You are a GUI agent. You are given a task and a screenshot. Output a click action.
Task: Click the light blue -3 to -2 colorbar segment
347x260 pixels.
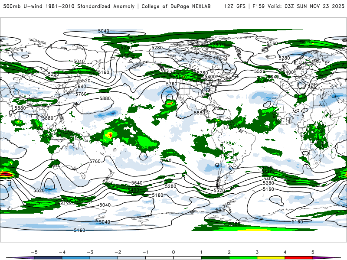[x=104, y=258]
